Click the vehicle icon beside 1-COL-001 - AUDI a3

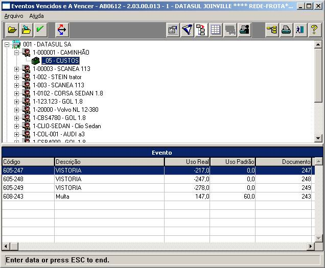tap(26, 134)
